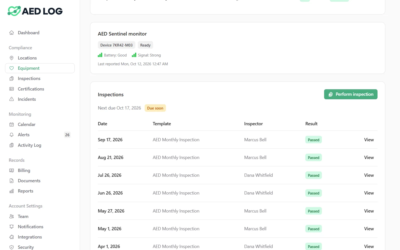Image resolution: width=400 pixels, height=250 pixels.
Task: View the Apr 1, 2026 inspection
Action: (x=369, y=246)
